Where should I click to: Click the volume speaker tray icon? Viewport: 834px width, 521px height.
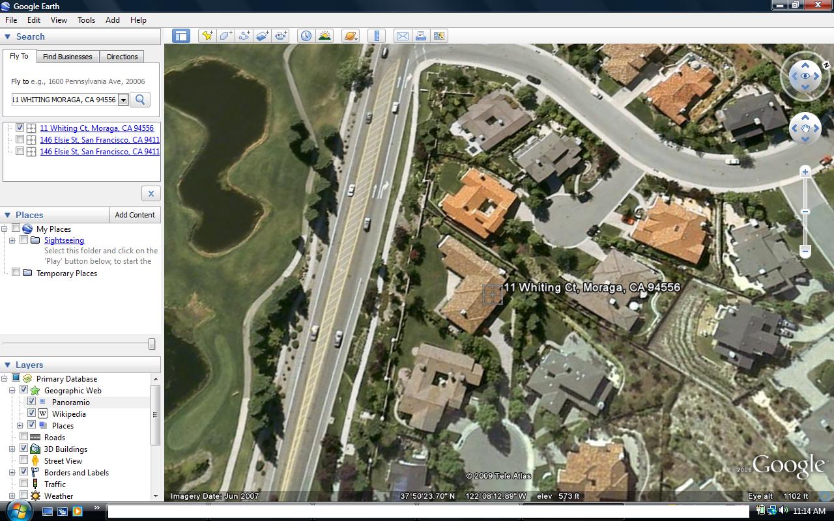783,511
